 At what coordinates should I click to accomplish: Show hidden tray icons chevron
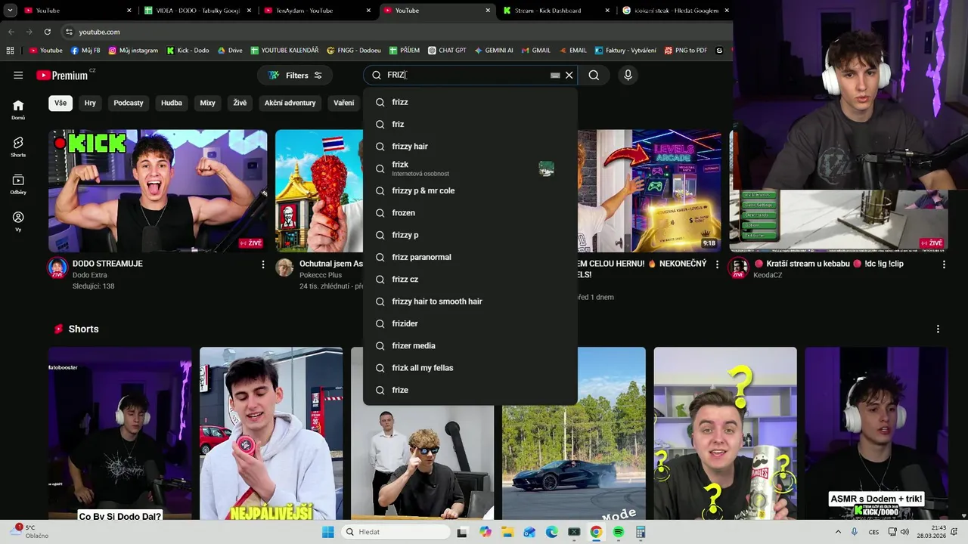click(839, 532)
